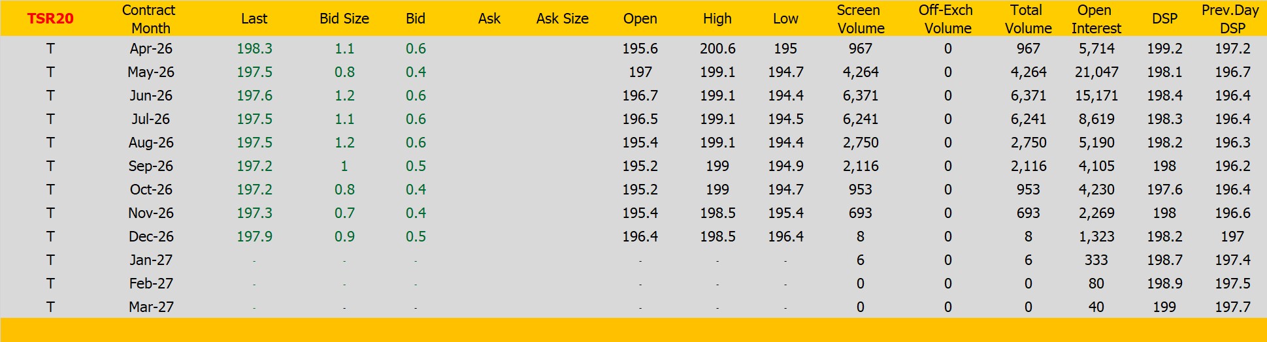
Task: Click the Nov-26 bid size 0.7
Action: [x=344, y=213]
